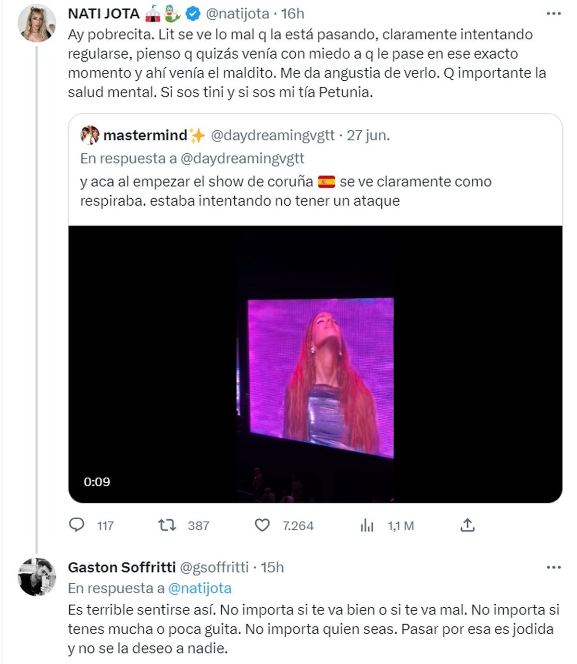The height and width of the screenshot is (664, 577).
Task: Click the 27 jun. date of quoted tweet
Action: [x=368, y=136]
